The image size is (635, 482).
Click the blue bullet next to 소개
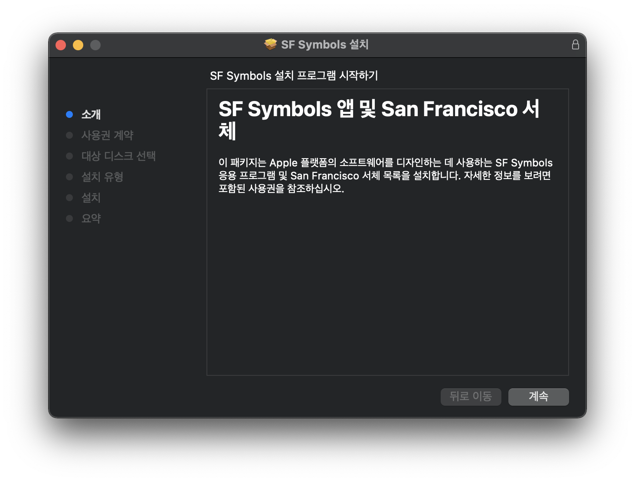(69, 114)
